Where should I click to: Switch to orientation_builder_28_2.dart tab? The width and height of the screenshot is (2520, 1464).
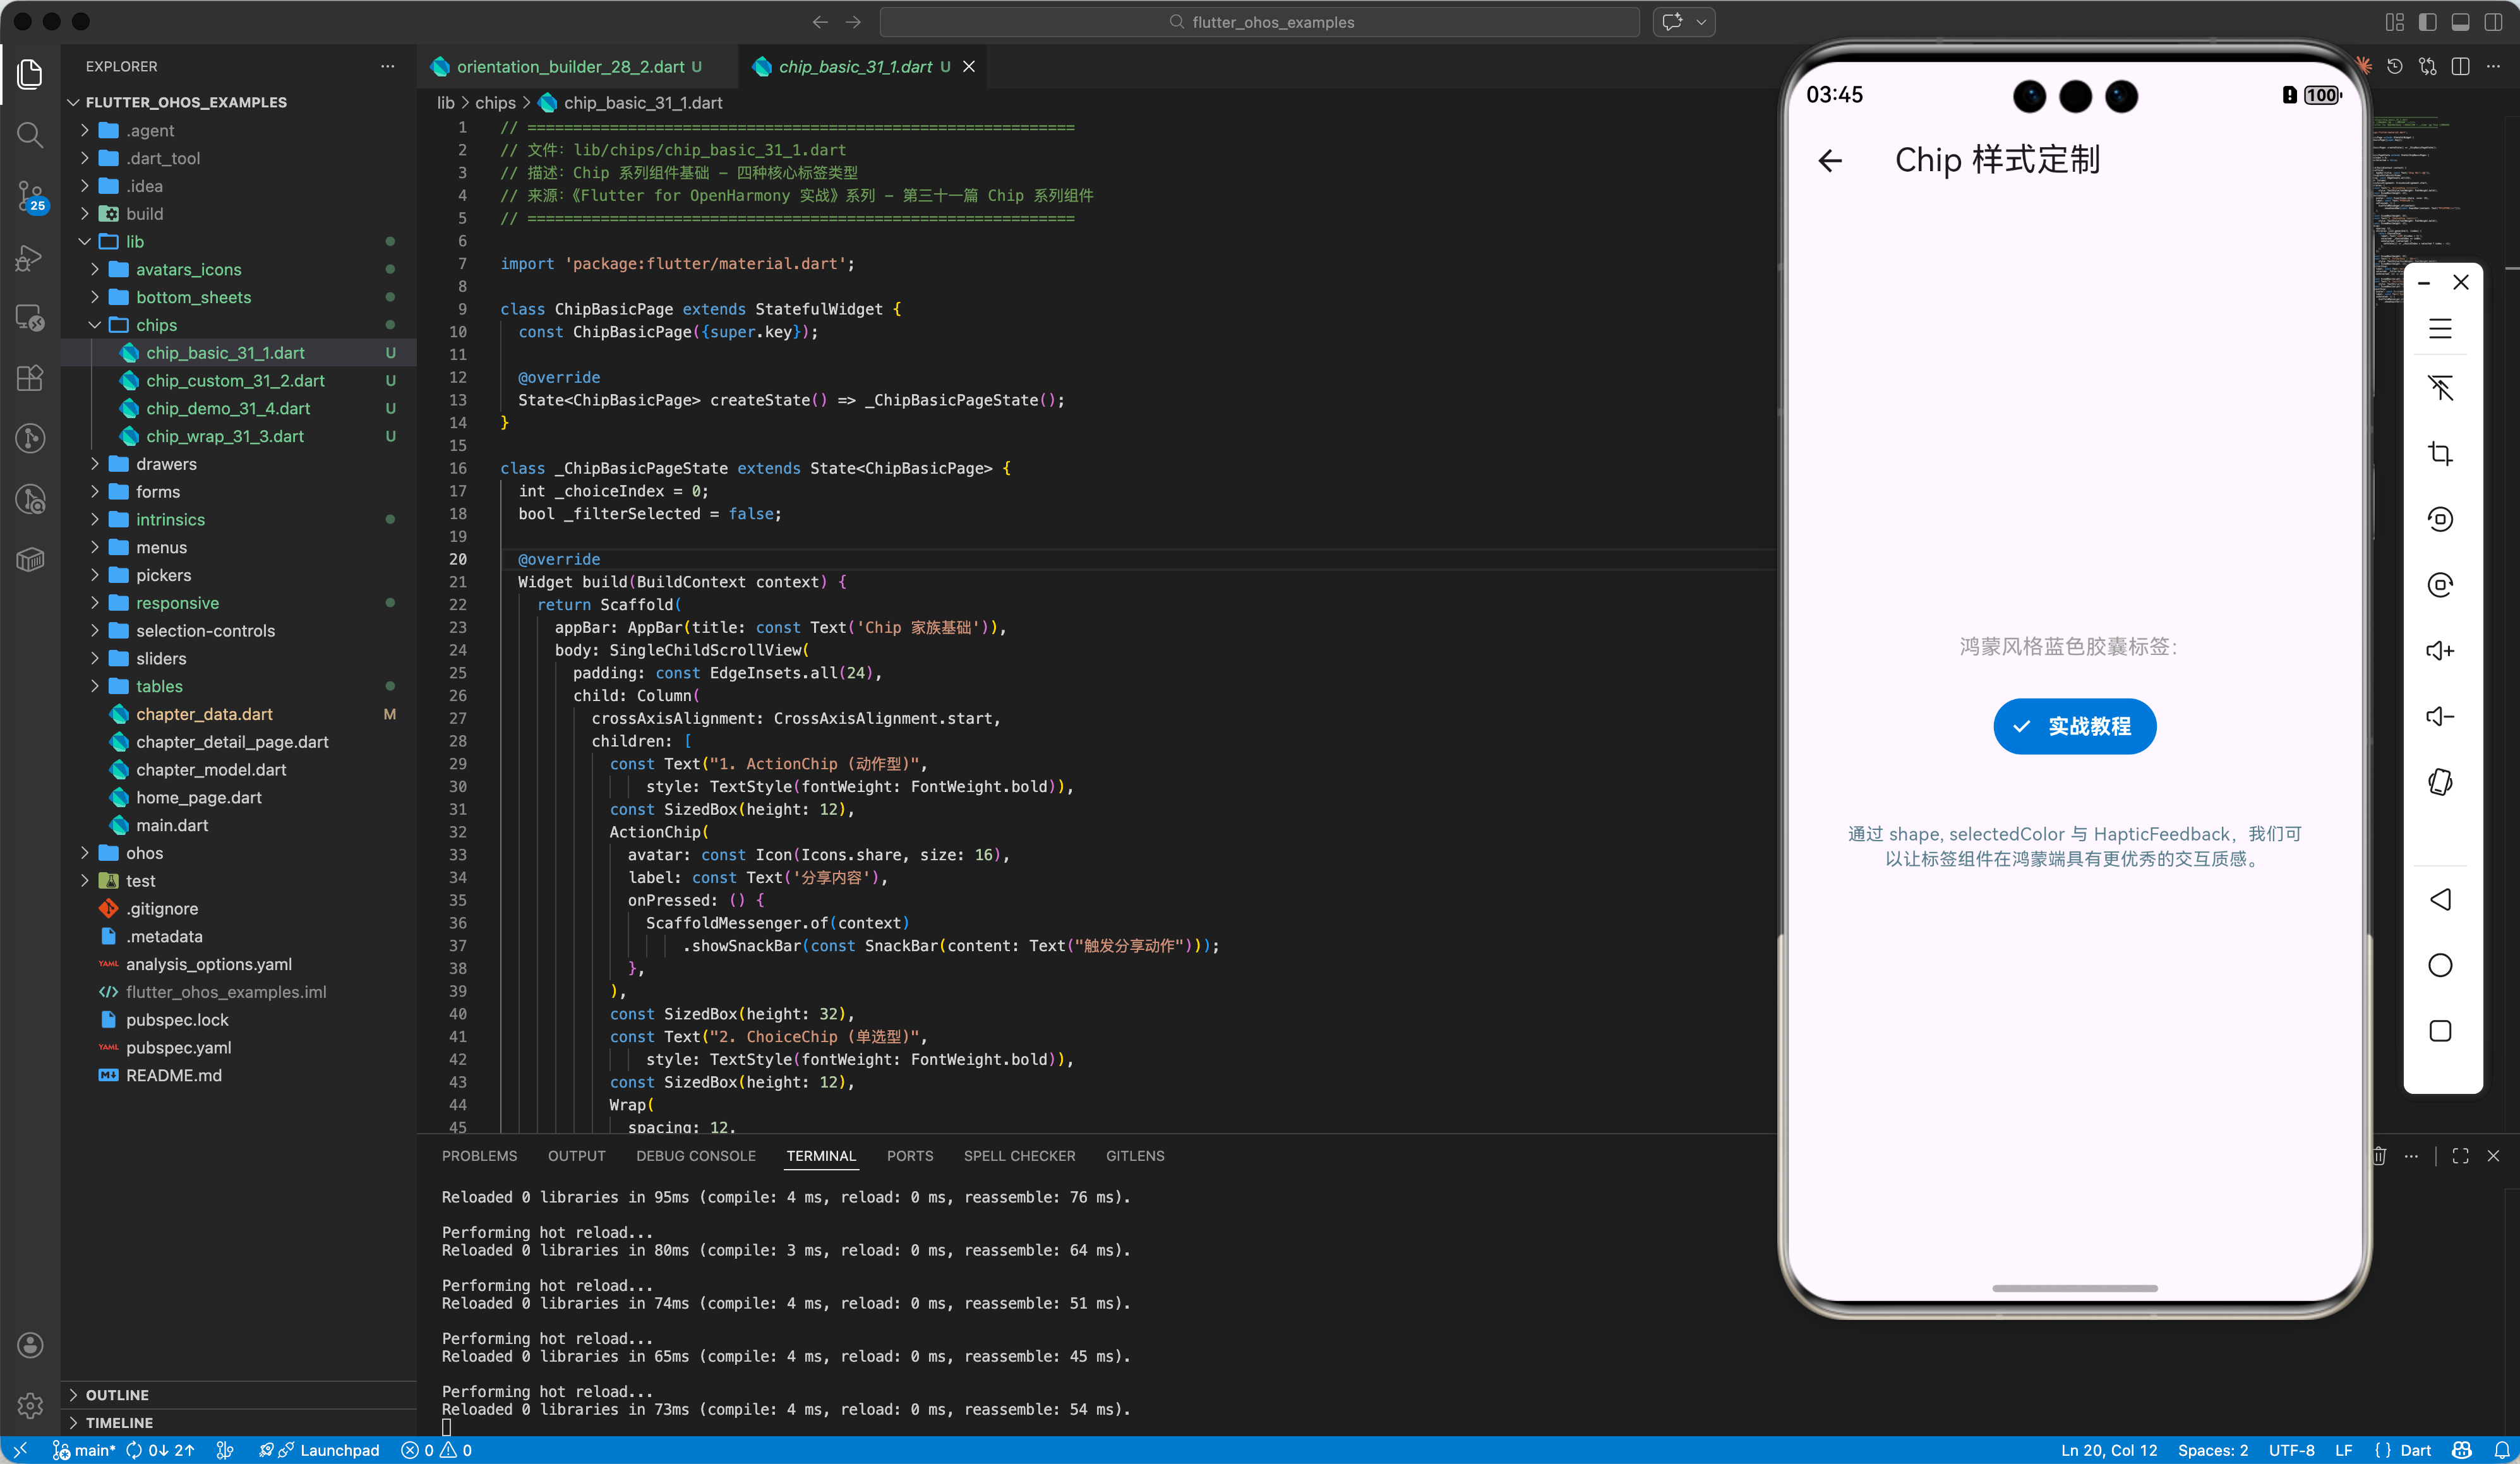pyautogui.click(x=570, y=67)
